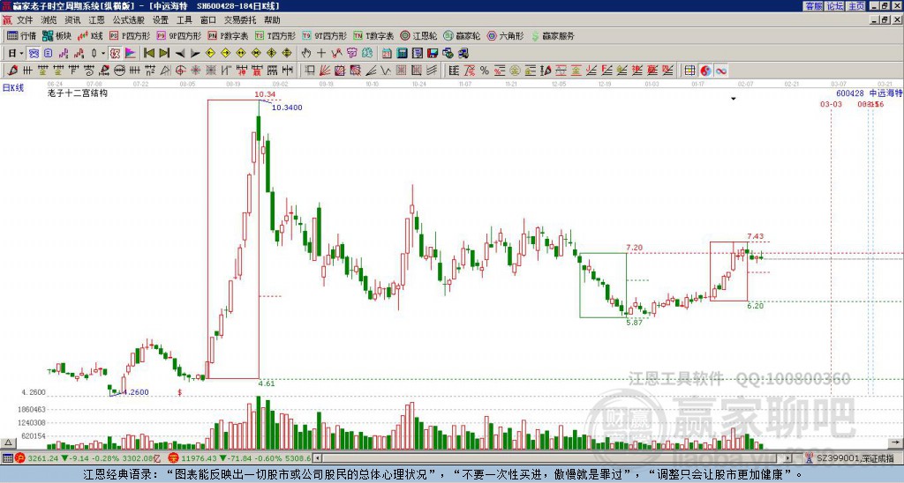Click the 客服 customer service link
The width and height of the screenshot is (904, 483).
pos(813,6)
